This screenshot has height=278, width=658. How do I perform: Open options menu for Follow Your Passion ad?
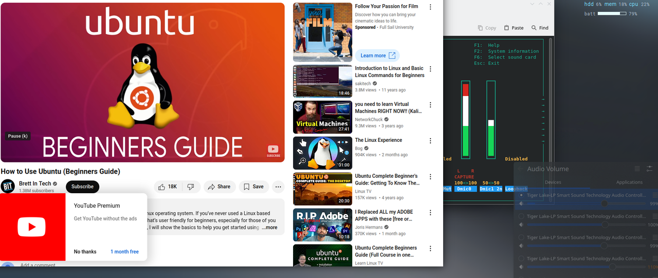pos(431,7)
